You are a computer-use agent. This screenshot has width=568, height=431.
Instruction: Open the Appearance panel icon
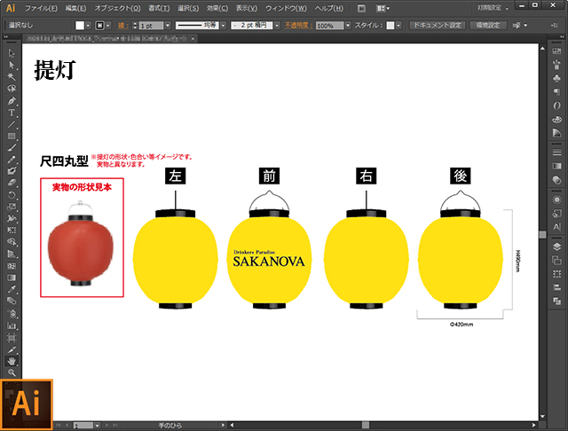click(x=556, y=200)
